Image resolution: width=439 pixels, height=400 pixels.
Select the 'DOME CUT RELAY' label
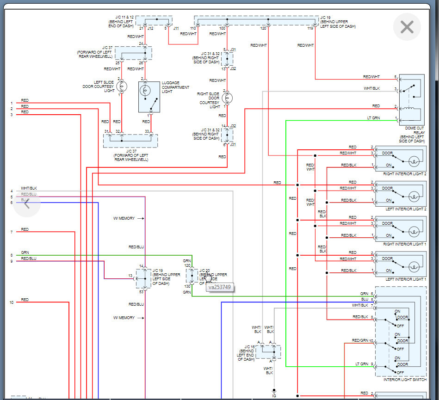pyautogui.click(x=414, y=130)
